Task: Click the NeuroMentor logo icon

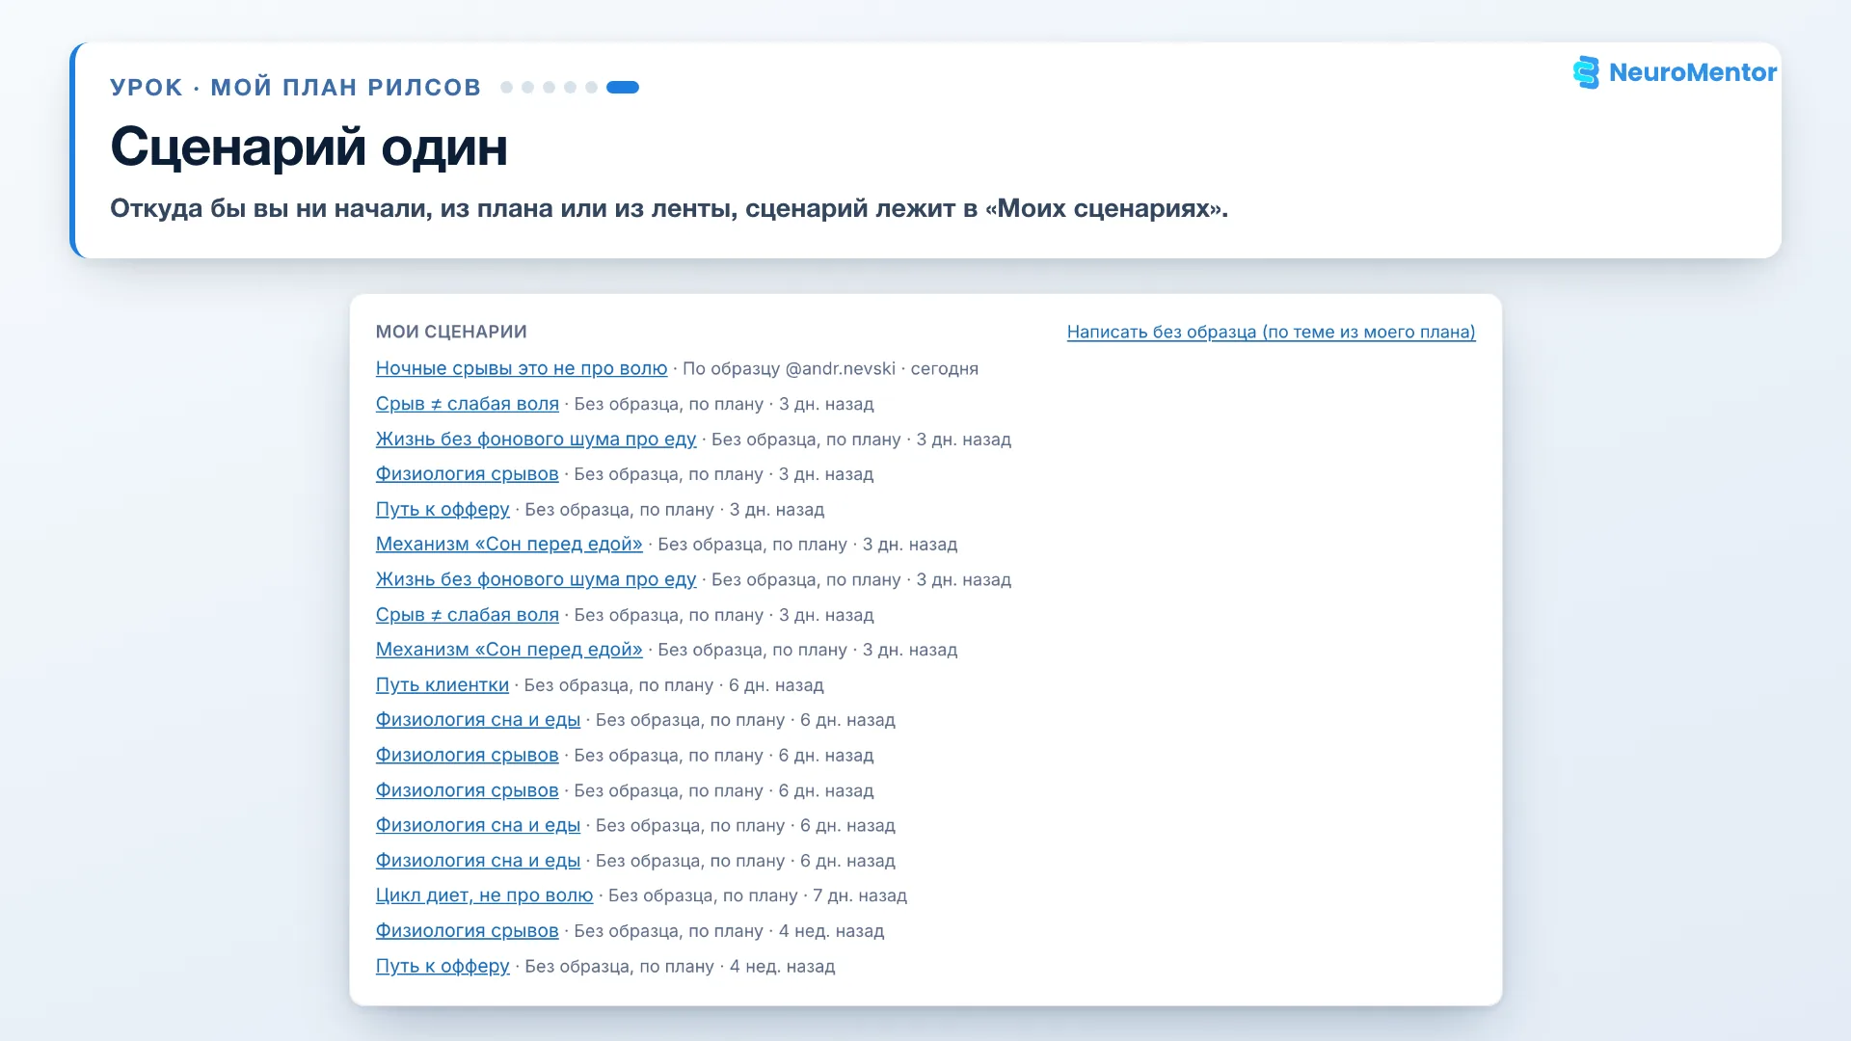Action: coord(1586,72)
